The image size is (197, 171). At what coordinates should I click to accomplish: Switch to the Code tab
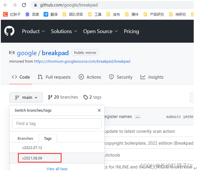[21, 77]
